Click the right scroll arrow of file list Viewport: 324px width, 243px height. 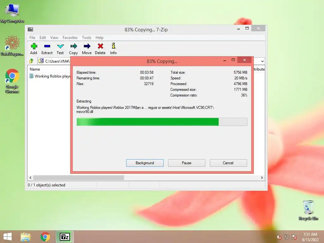click(x=262, y=178)
